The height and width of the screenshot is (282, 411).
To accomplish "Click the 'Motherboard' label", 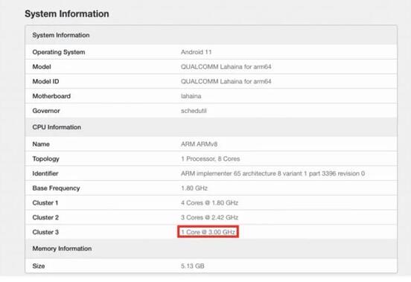I will point(51,96).
